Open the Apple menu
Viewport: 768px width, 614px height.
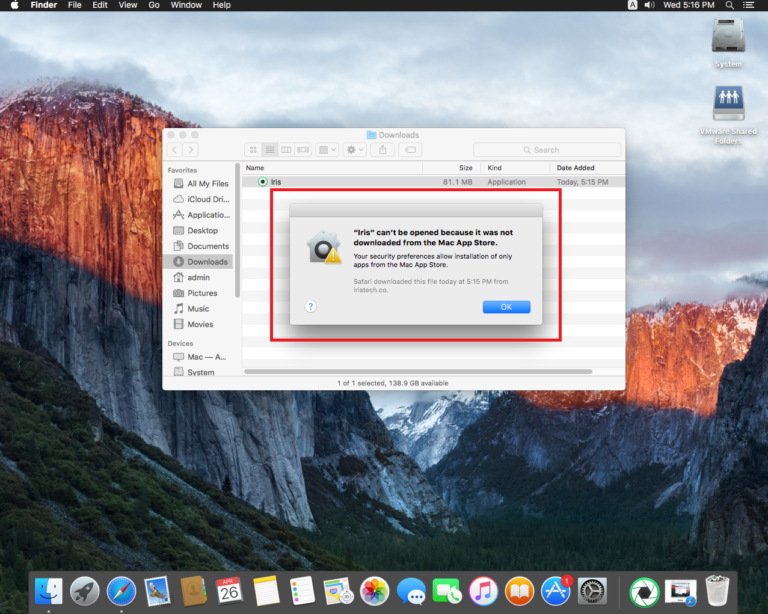15,5
